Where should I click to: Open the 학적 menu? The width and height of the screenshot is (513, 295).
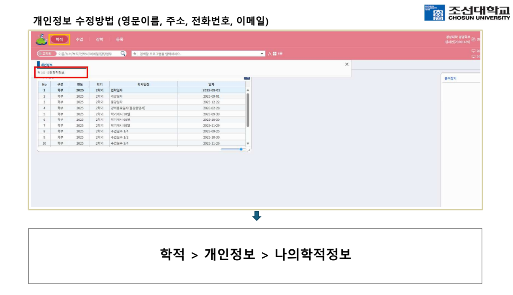click(59, 39)
